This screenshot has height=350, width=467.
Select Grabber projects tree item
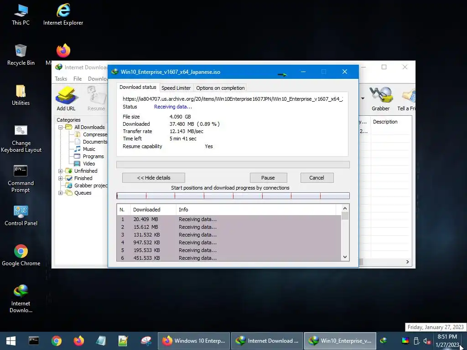[87, 186]
